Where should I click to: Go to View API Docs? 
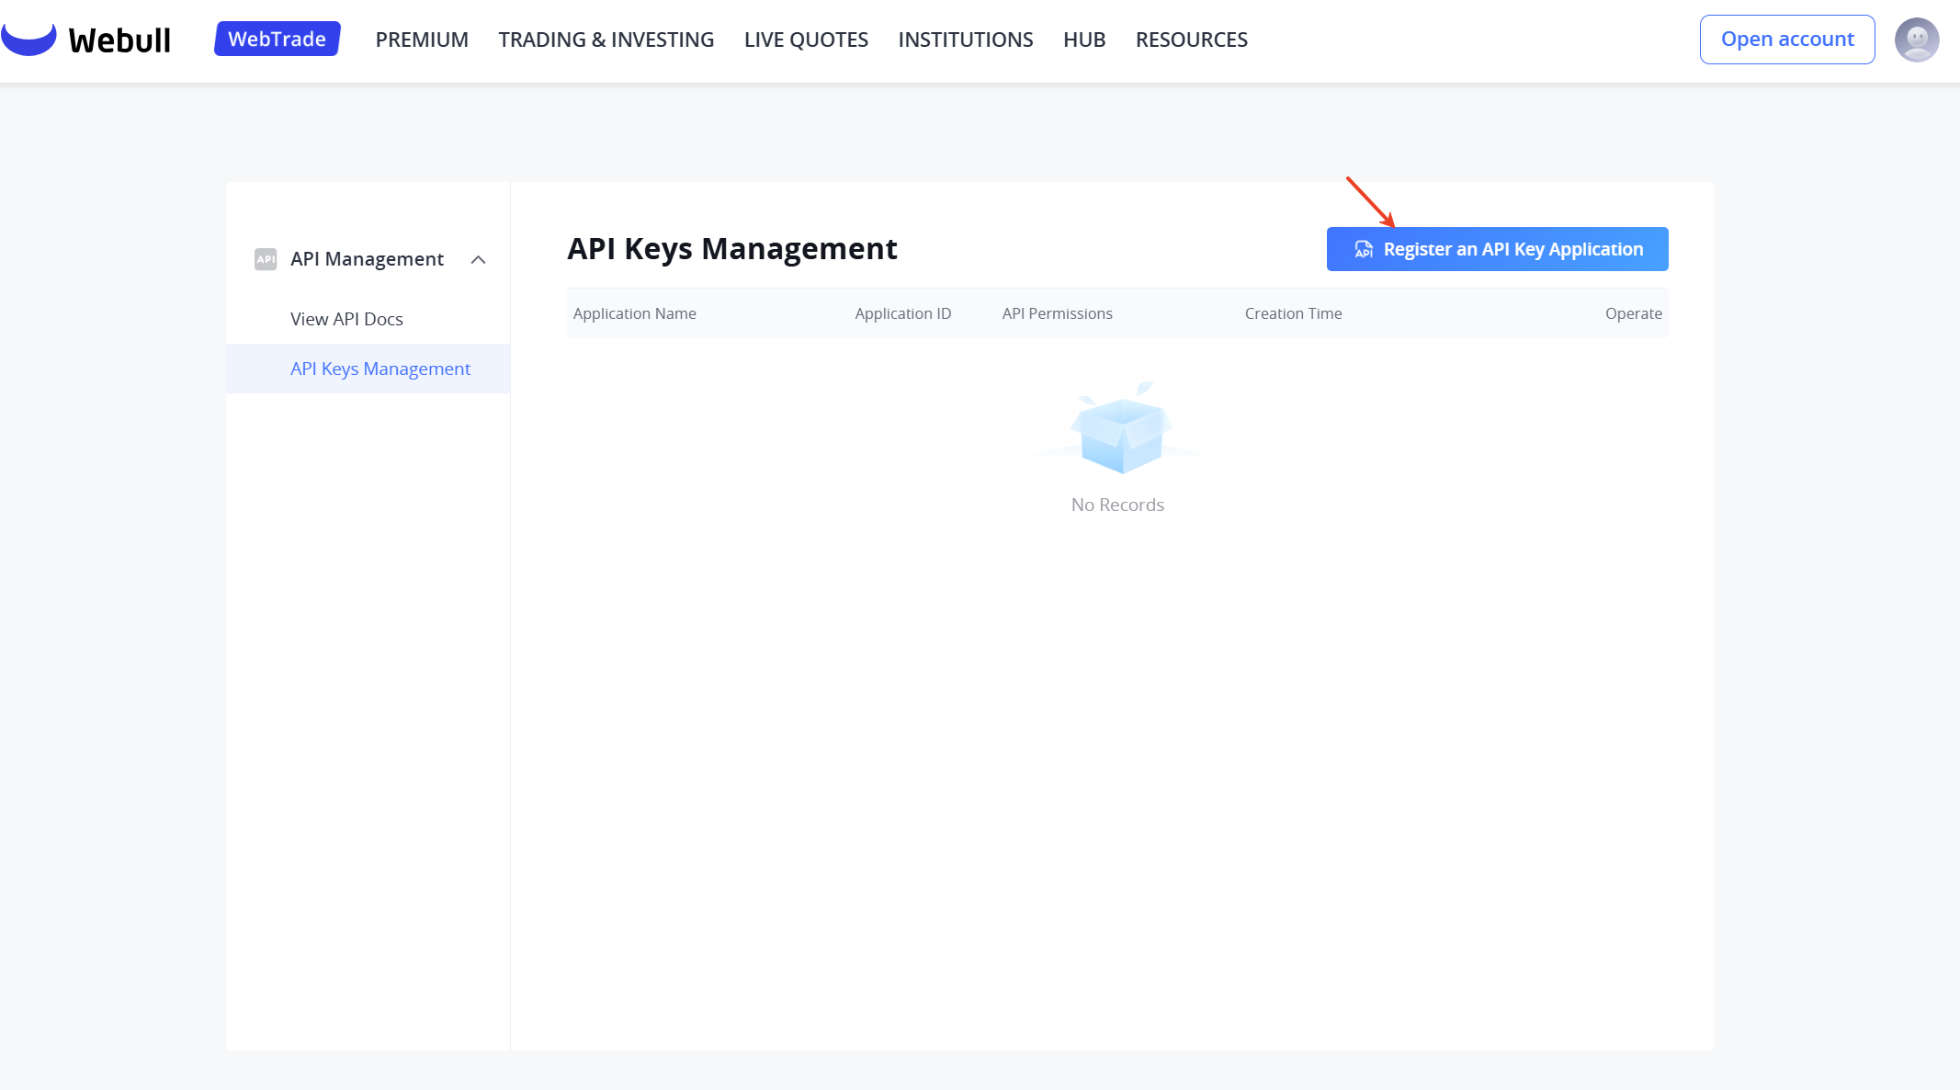[x=346, y=319]
